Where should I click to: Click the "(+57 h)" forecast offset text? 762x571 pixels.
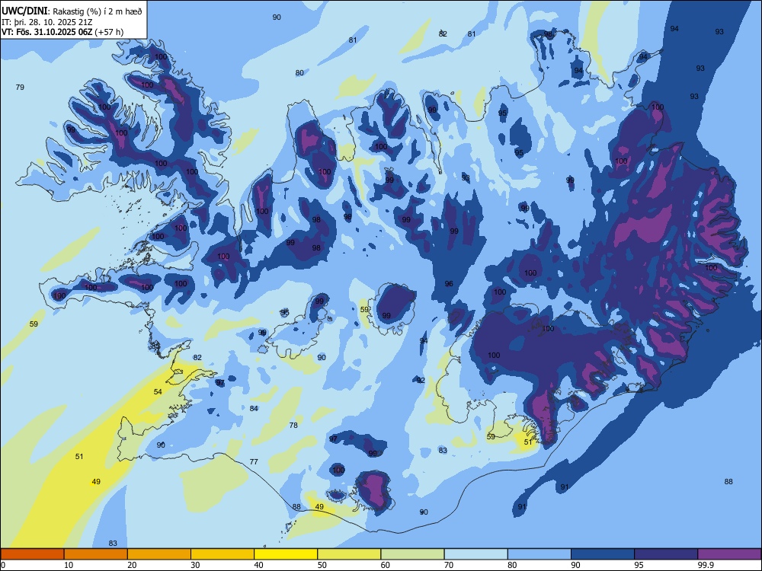109,32
